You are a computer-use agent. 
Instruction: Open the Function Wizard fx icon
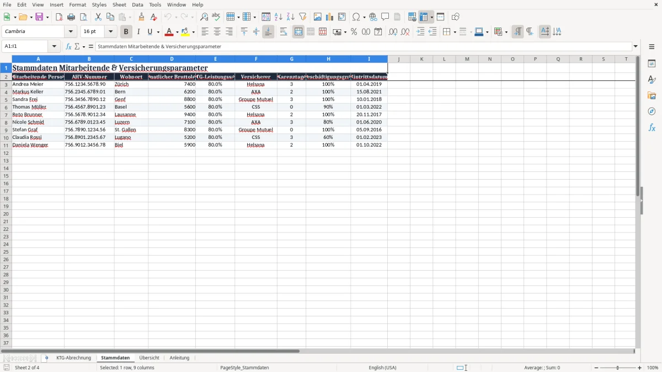click(x=68, y=47)
